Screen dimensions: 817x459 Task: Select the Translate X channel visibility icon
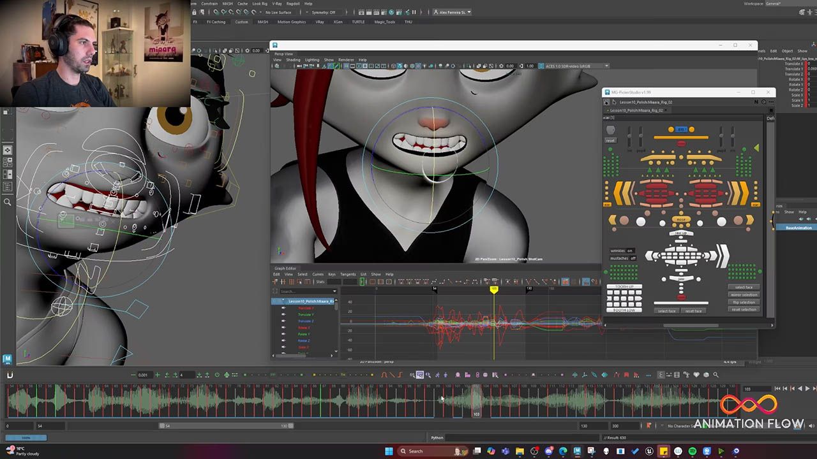283,308
